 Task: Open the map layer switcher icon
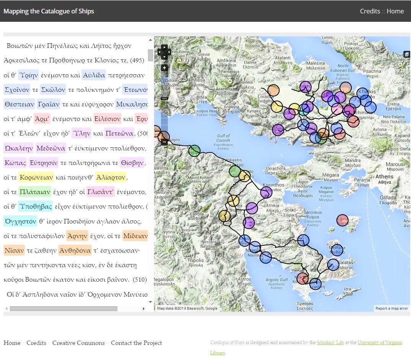[407, 54]
